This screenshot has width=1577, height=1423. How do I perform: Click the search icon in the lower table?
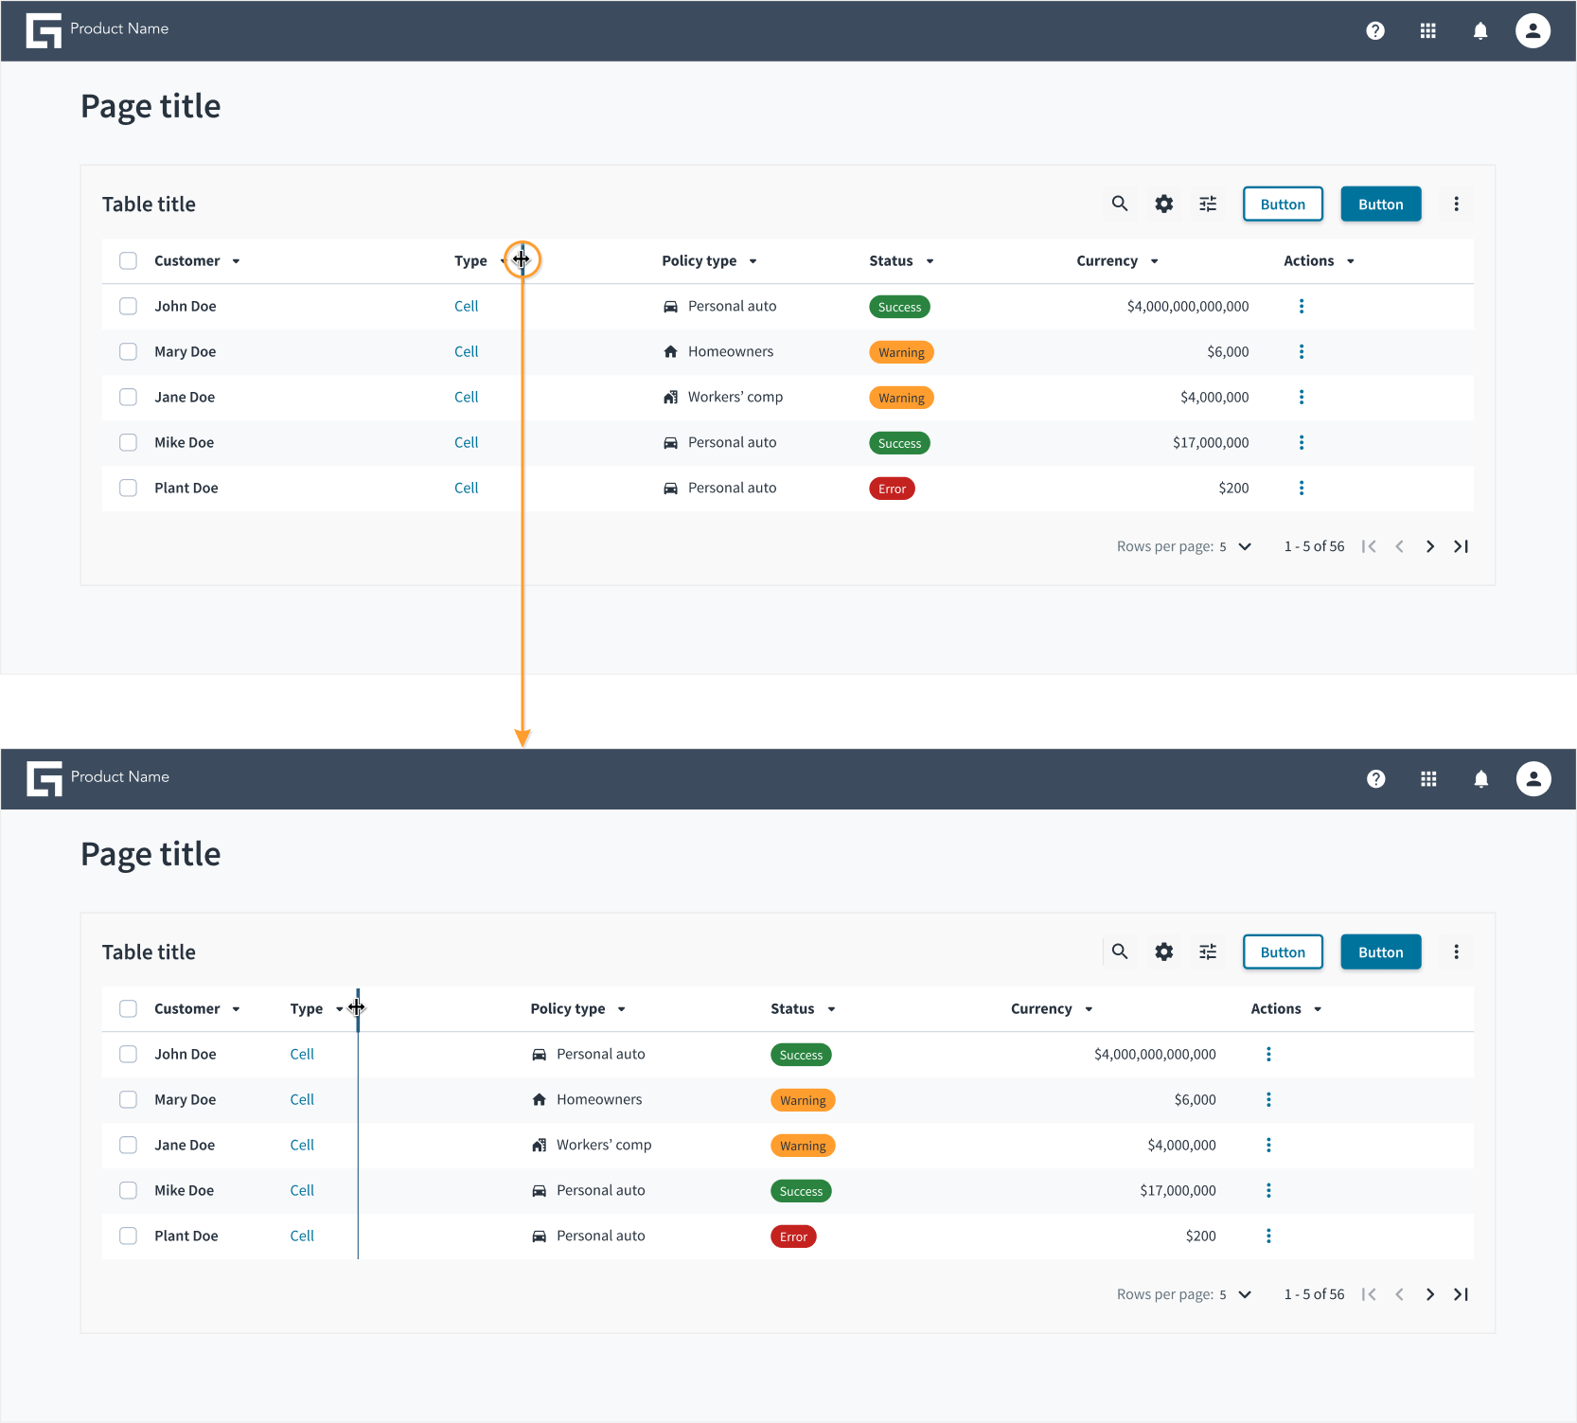point(1120,952)
